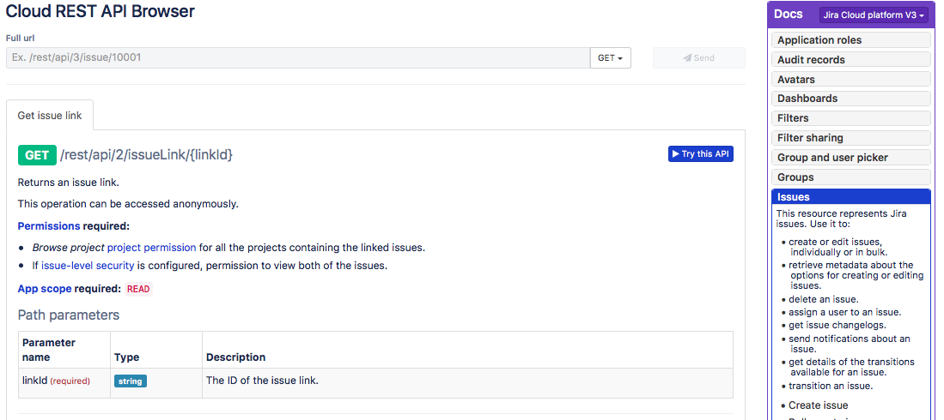Expand the Audit records section
This screenshot has width=944, height=420.
[x=850, y=60]
